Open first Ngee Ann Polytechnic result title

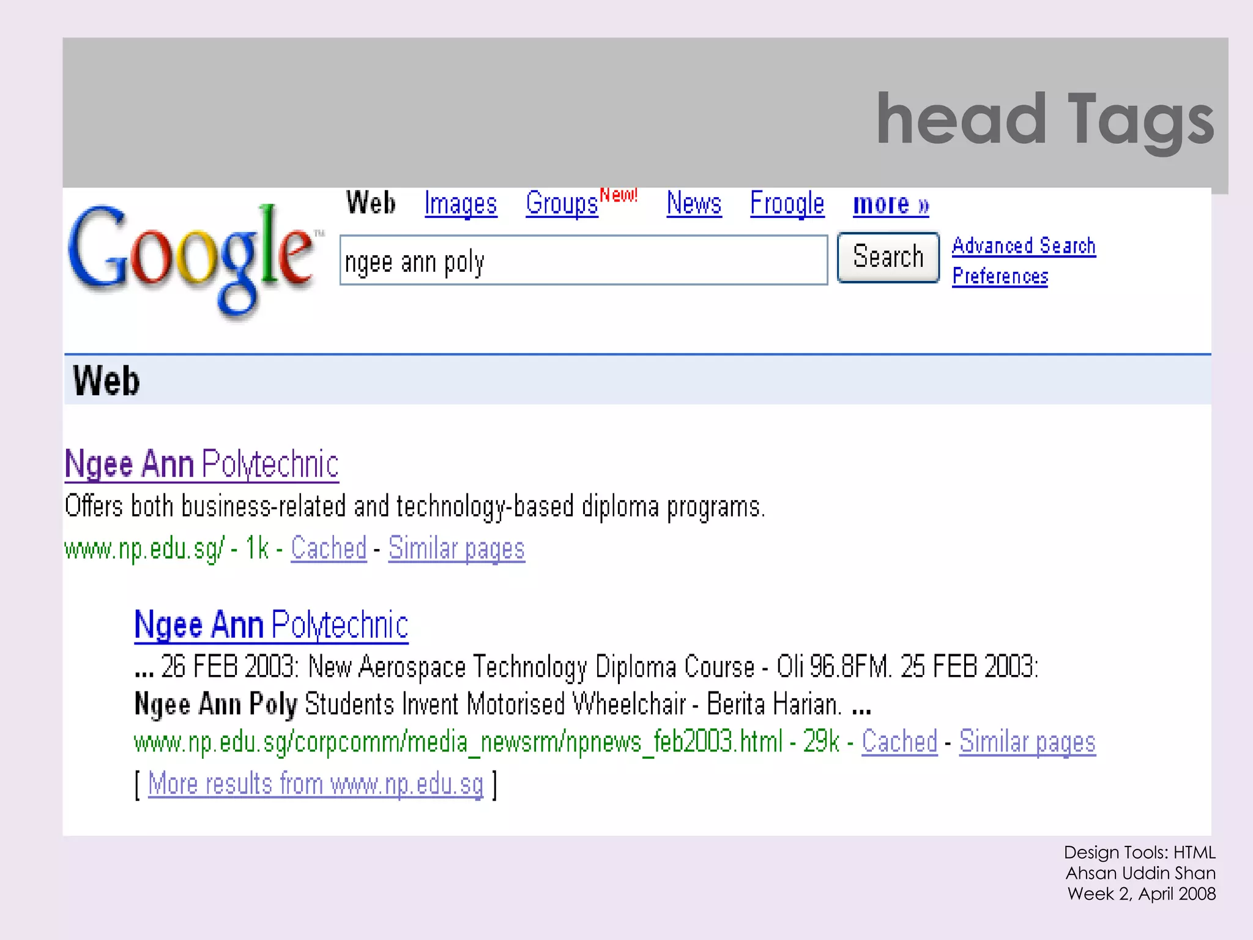[x=202, y=464]
